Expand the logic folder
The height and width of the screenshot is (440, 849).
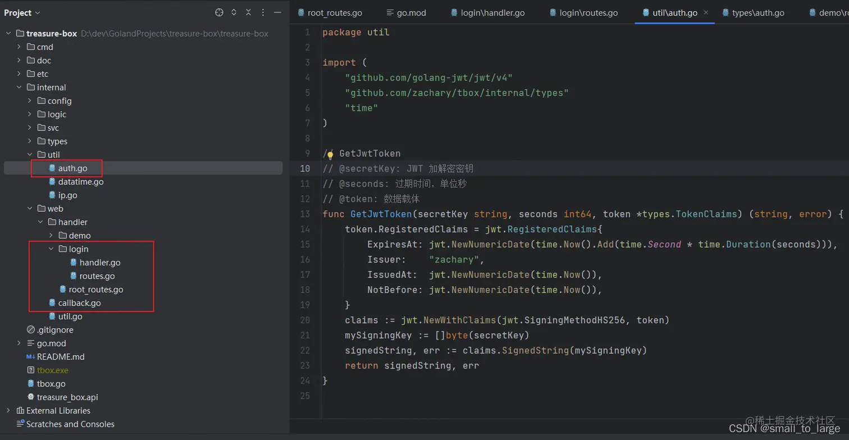tap(30, 115)
